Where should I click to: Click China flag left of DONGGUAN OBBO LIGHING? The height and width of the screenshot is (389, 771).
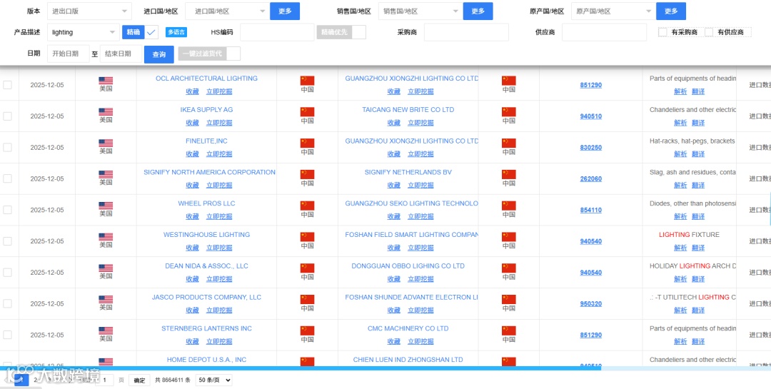tap(307, 268)
